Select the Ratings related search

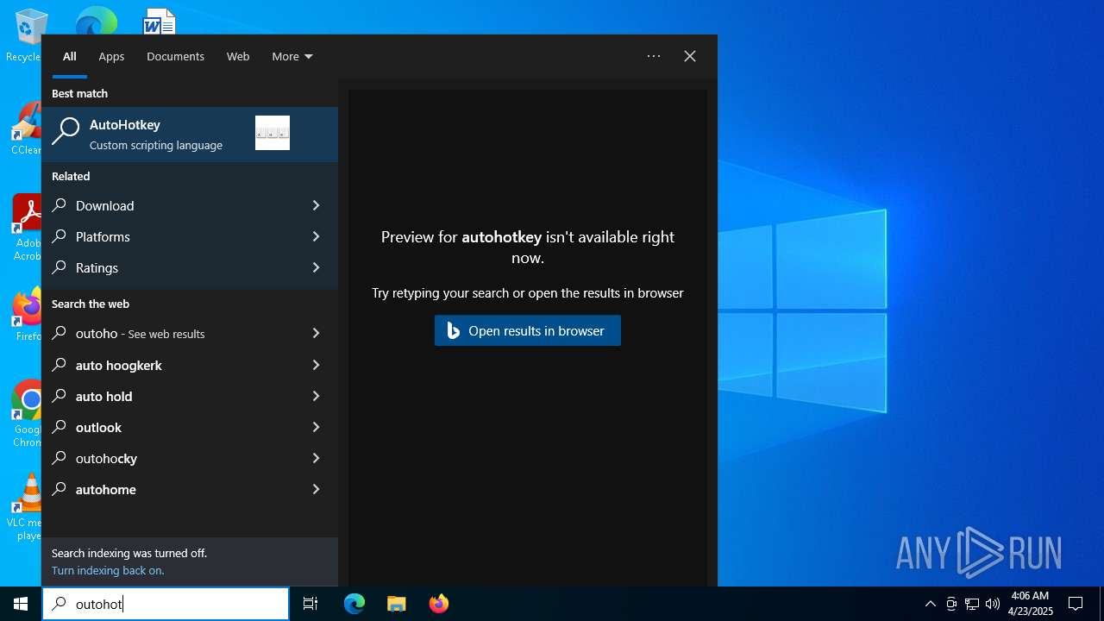[x=169, y=267]
